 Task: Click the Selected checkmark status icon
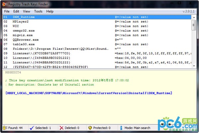[x=32, y=128]
